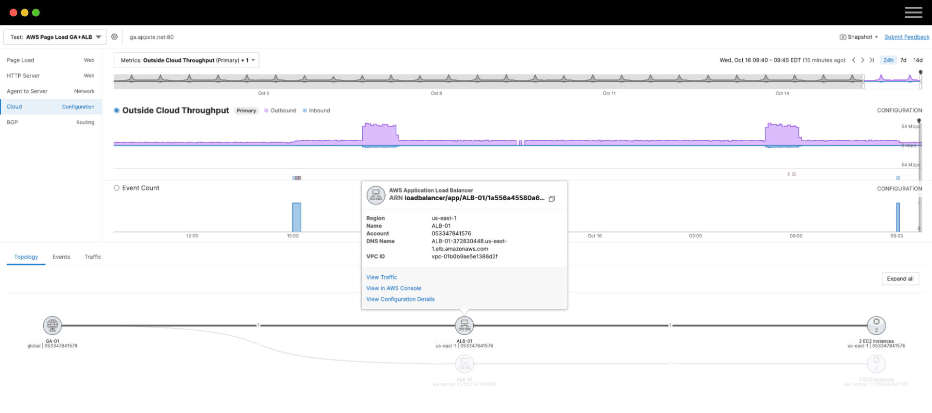Image resolution: width=932 pixels, height=413 pixels.
Task: Open the Agent to Server view
Action: 51,91
